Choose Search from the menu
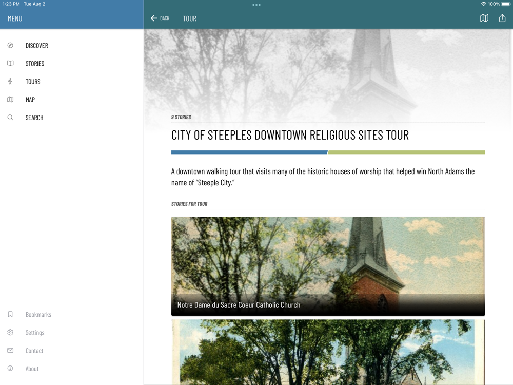 coord(34,118)
